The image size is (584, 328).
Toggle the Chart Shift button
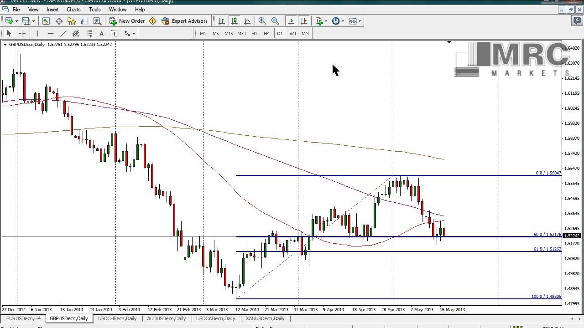click(304, 21)
